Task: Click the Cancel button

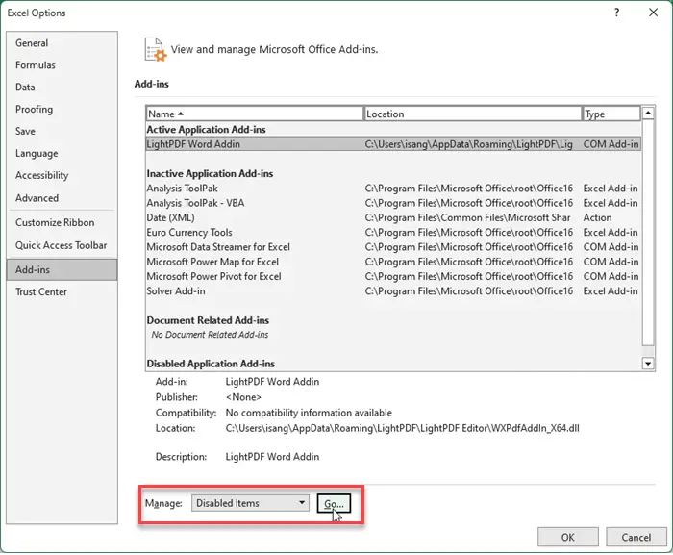Action: point(636,537)
